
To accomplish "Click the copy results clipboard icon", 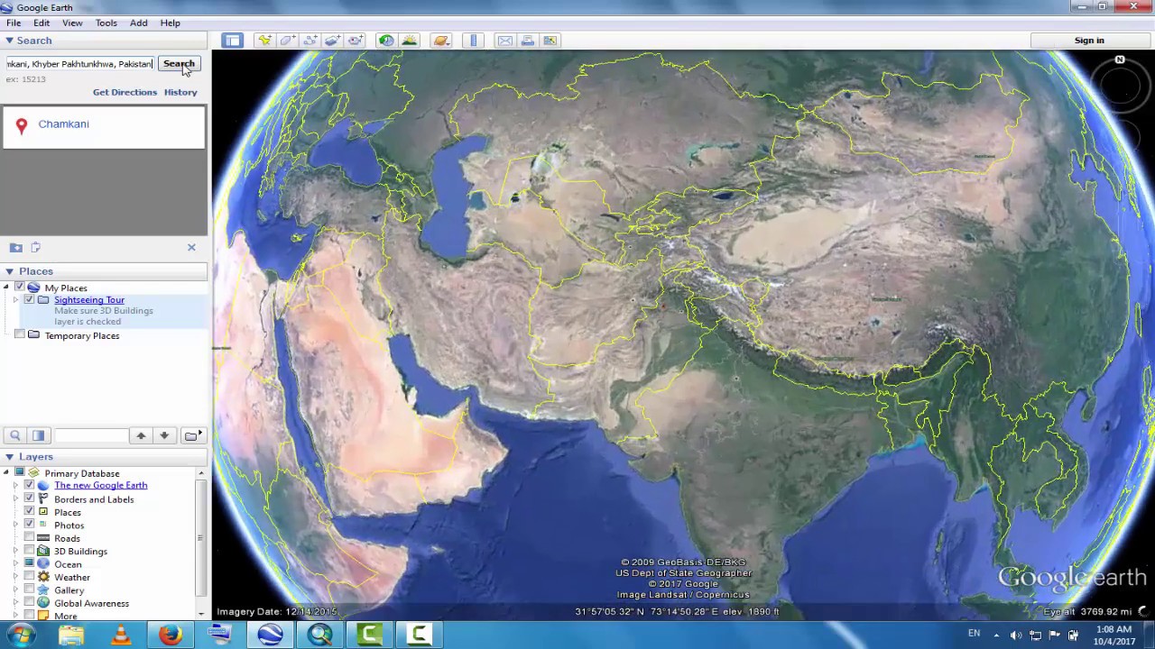I will [36, 247].
